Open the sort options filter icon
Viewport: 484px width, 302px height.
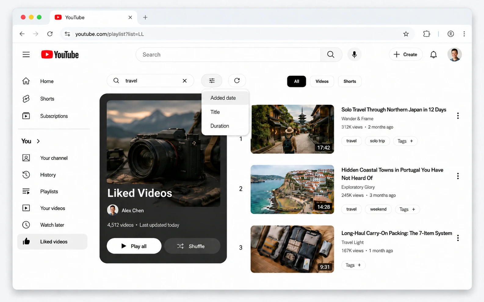212,81
